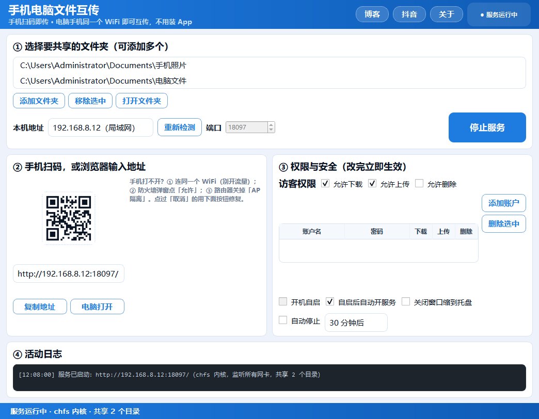The width and height of the screenshot is (539, 419).
Task: Enable 关闭窗口缩到托盘 checkbox
Action: click(x=406, y=301)
